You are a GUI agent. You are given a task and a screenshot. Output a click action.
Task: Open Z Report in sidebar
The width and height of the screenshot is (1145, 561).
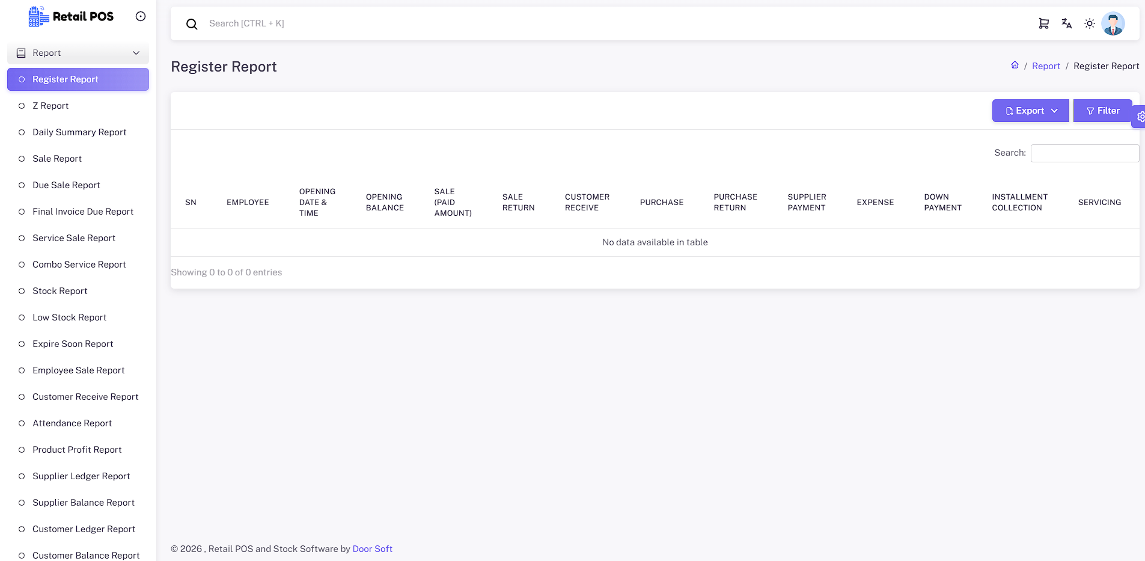[50, 106]
